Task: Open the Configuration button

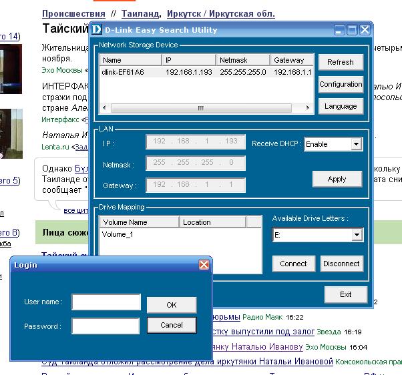Action: (341, 84)
